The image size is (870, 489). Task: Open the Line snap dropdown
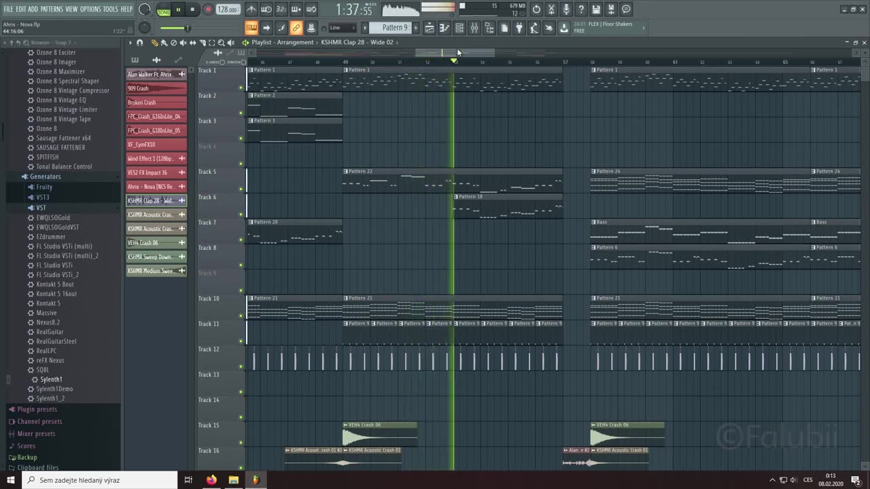(342, 28)
